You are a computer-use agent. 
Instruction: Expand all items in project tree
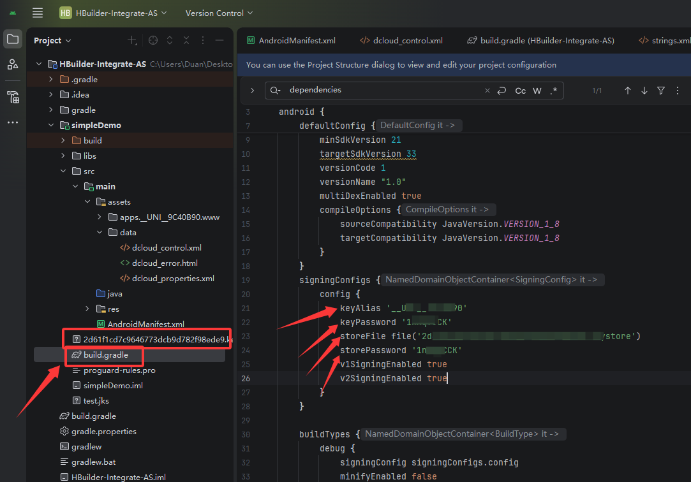(170, 41)
